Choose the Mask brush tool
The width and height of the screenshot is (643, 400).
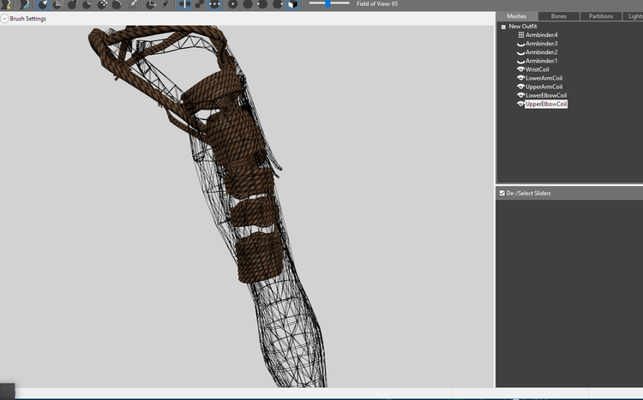57,4
